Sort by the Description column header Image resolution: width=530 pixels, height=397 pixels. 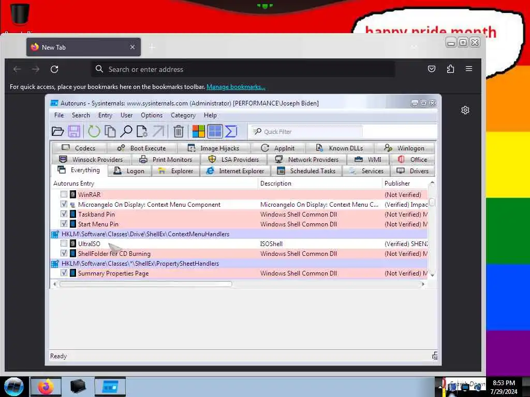point(320,184)
